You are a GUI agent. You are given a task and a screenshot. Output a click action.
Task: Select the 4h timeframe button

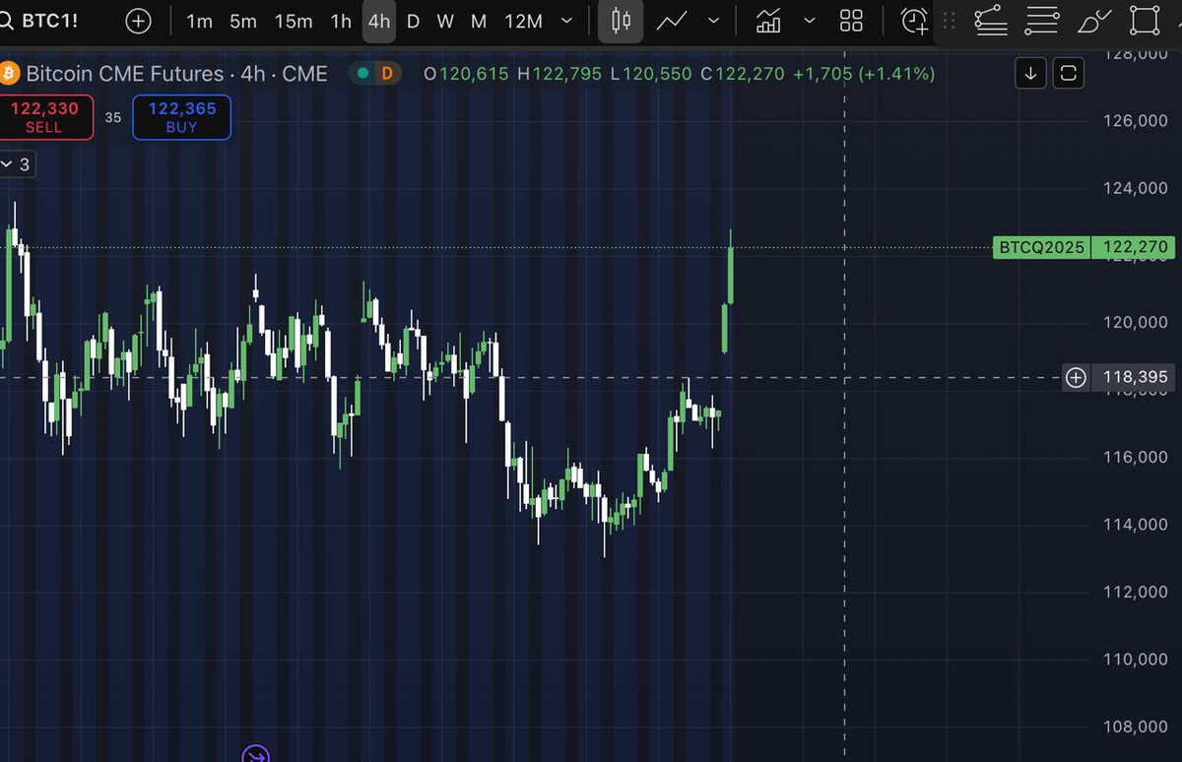pos(379,21)
